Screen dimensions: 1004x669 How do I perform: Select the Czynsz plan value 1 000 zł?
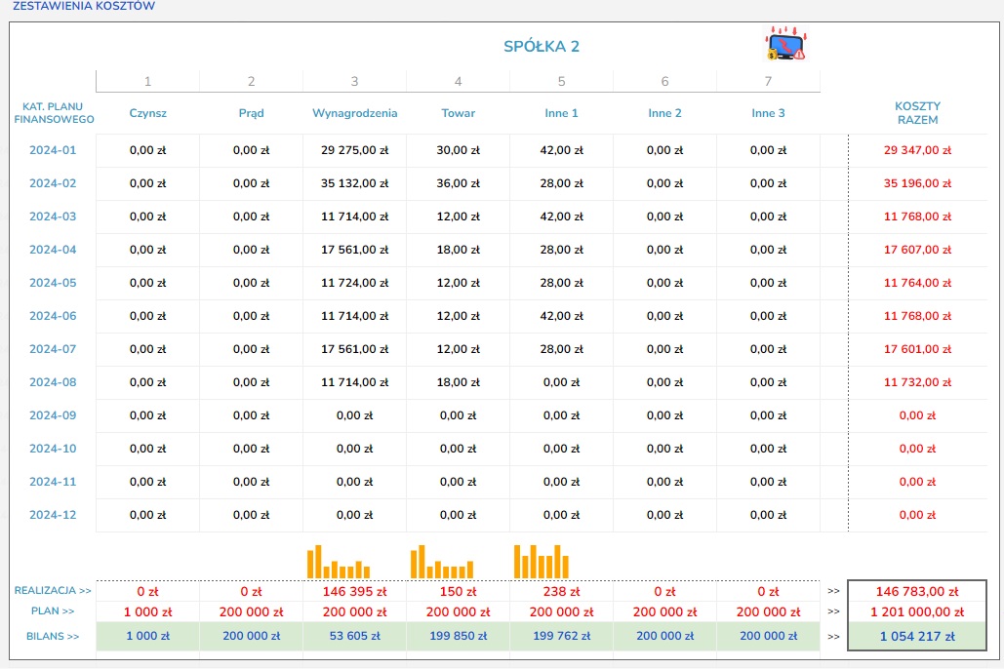[147, 612]
